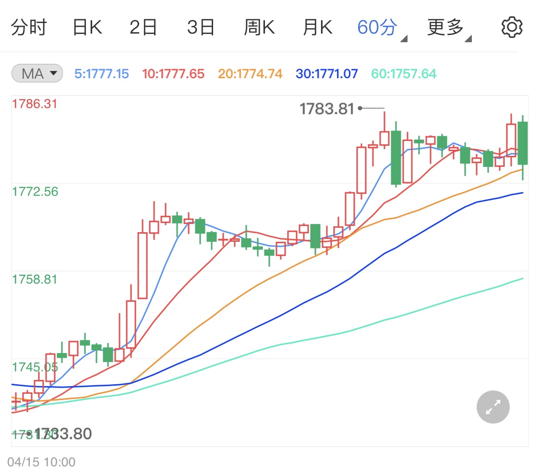Viewport: 540px width, 472px height.
Task: Expand the 60分 interval dropdown
Action: pyautogui.click(x=382, y=28)
